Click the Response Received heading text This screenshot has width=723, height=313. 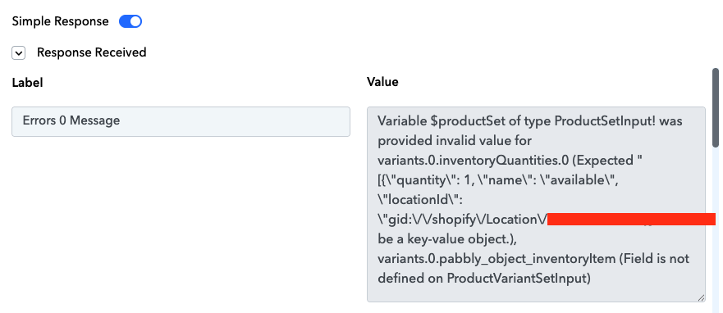tap(92, 52)
